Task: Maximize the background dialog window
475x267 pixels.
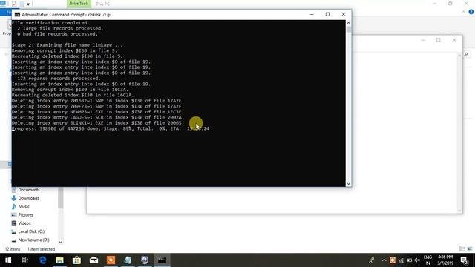Action: (x=439, y=40)
